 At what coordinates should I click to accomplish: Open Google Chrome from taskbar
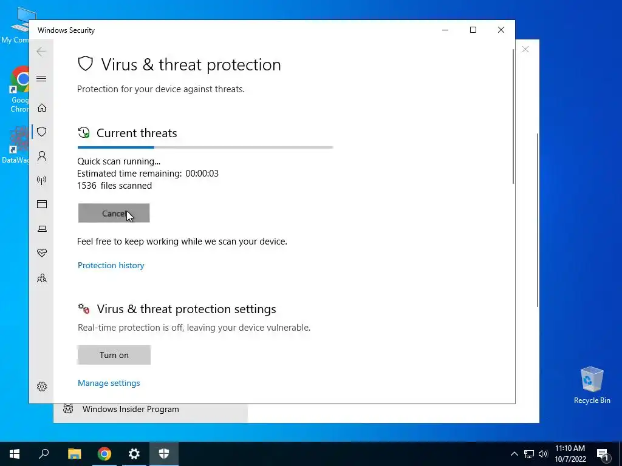point(104,454)
